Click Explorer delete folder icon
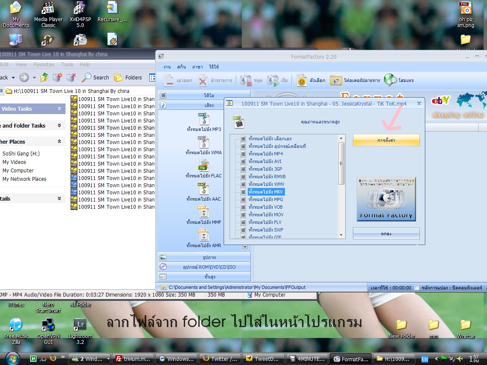The width and height of the screenshot is (487, 365). 71,77
